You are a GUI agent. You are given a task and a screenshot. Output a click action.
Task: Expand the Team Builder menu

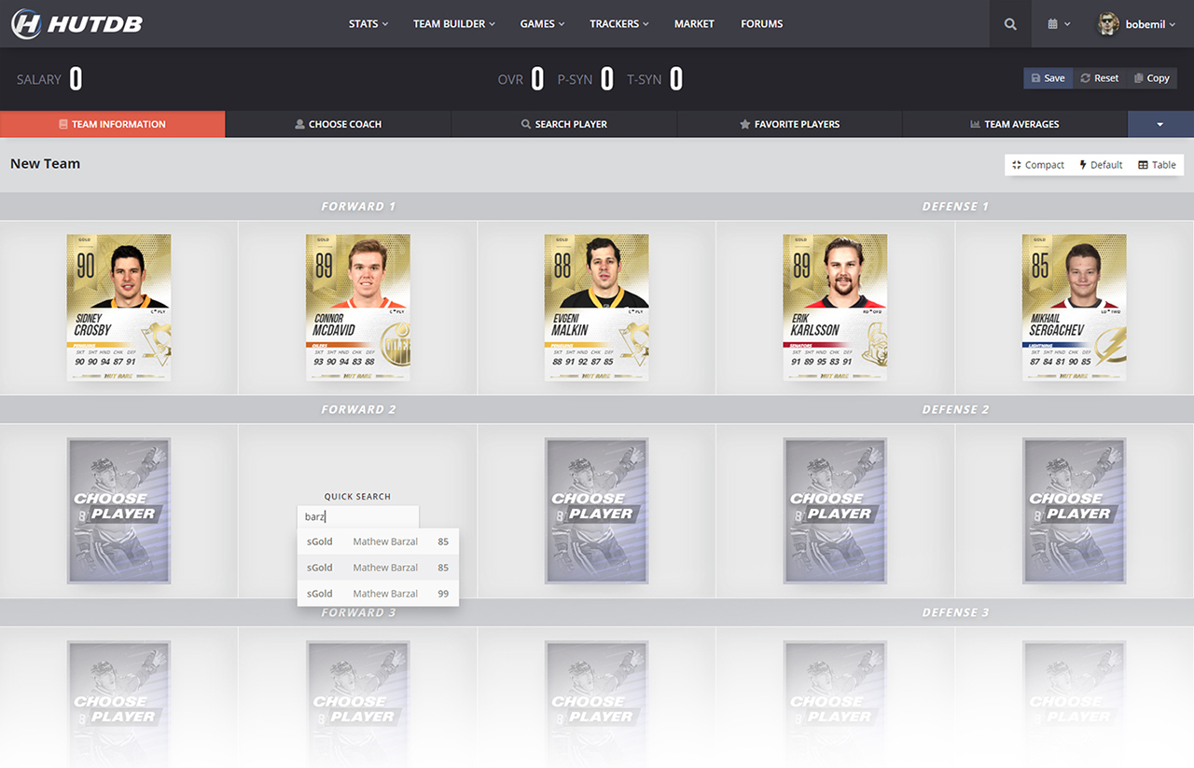pos(453,24)
